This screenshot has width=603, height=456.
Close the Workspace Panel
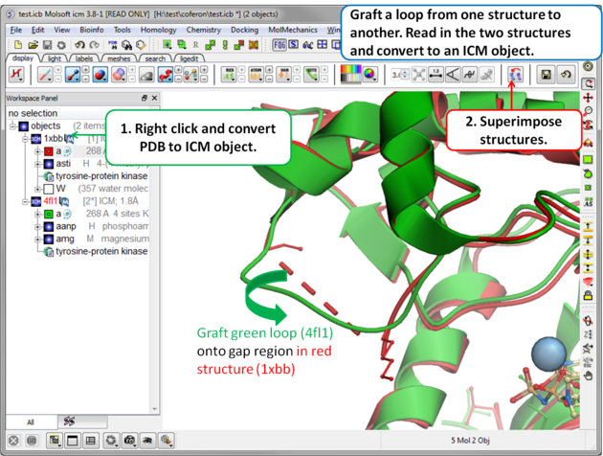[156, 98]
